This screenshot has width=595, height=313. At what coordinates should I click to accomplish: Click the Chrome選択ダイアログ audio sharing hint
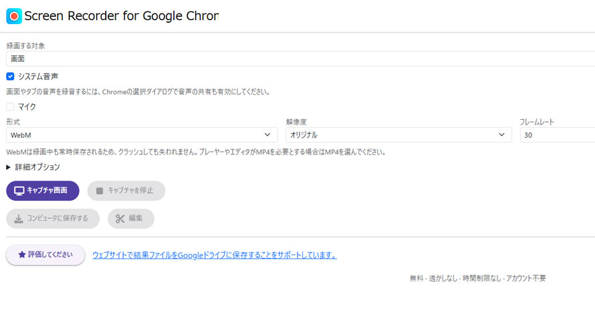(138, 92)
